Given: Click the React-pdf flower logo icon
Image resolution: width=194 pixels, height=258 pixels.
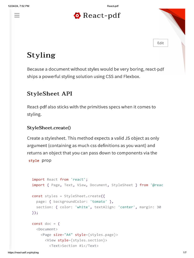Looking at the screenshot, I should point(77,16).
